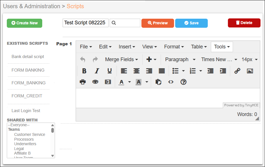The width and height of the screenshot is (265, 167).
Task: Click the blue Save button
Action: (x=191, y=23)
